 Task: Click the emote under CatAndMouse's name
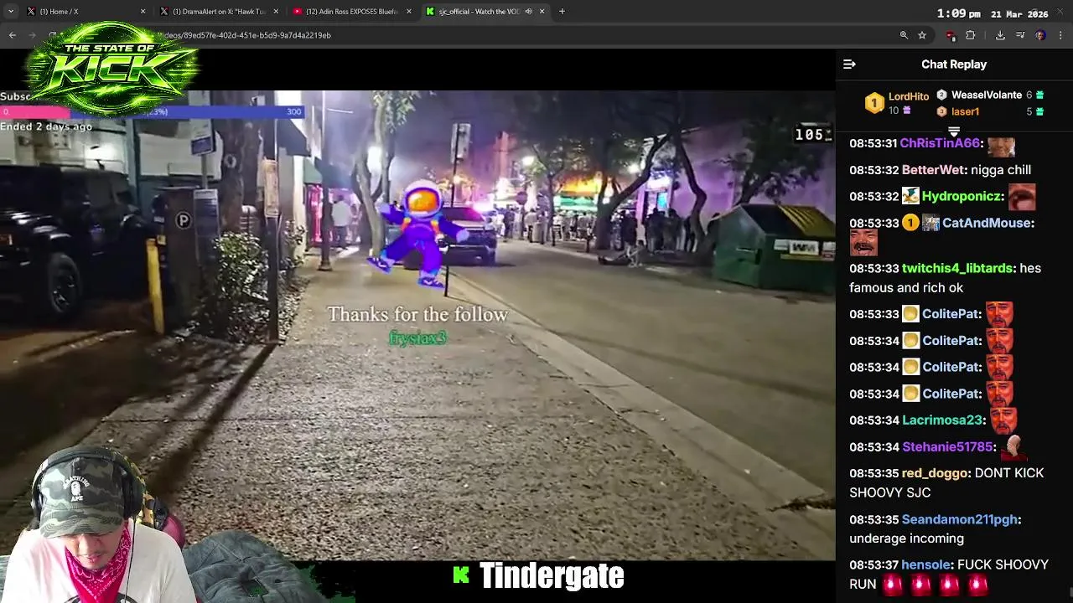[x=863, y=244]
